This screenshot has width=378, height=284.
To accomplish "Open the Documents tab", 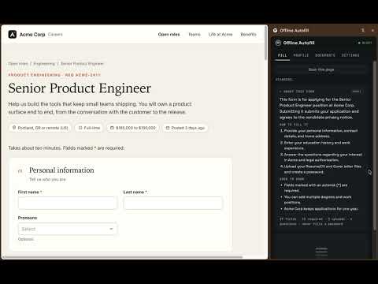I will pyautogui.click(x=325, y=55).
